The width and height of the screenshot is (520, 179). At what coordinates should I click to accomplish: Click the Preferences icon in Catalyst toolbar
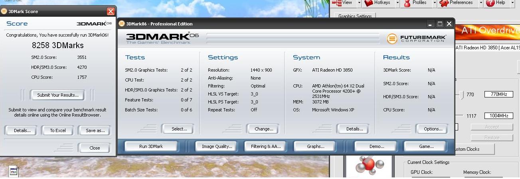click(443, 3)
